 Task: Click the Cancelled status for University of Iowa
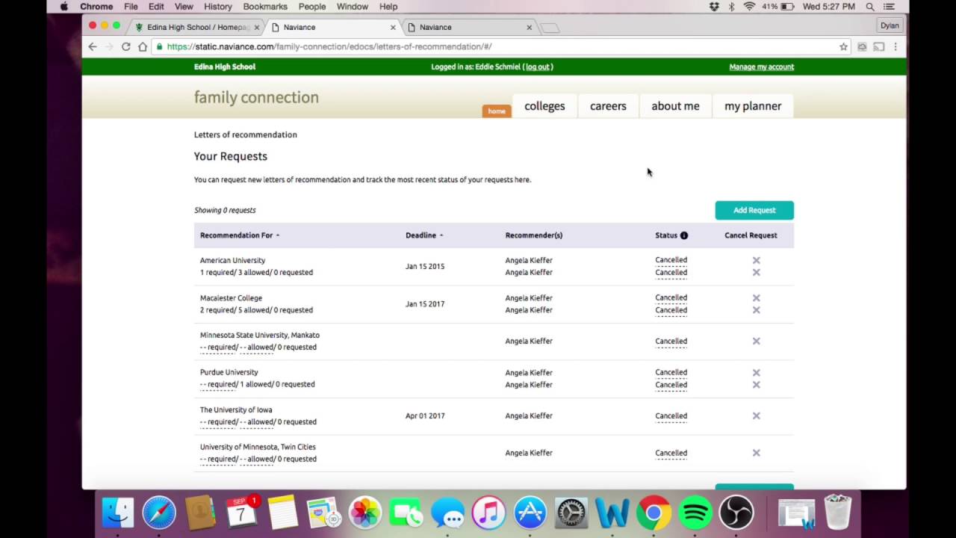(x=671, y=415)
